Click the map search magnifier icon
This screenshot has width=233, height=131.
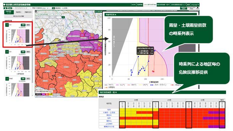click(63, 17)
